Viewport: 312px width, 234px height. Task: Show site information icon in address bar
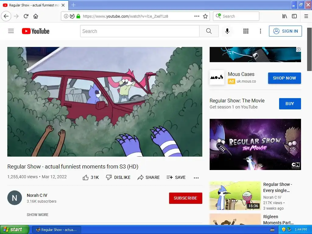pos(66,16)
